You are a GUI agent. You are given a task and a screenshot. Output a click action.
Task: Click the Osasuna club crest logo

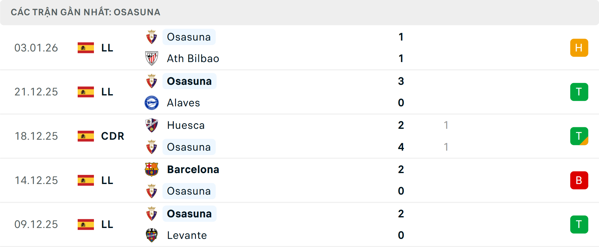coord(152,37)
